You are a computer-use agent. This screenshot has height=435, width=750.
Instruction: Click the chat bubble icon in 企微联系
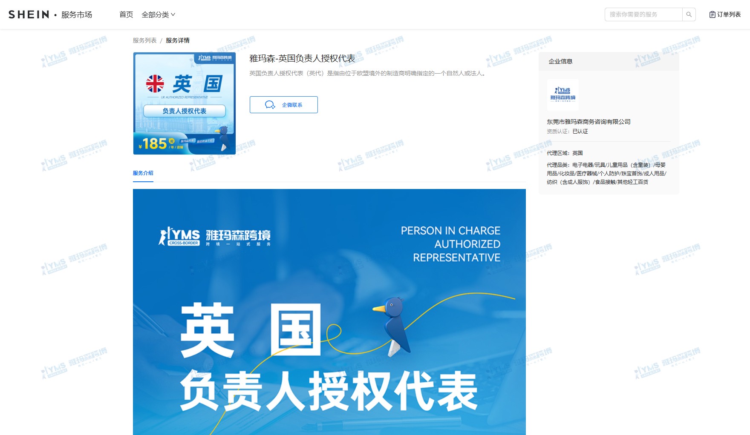(x=270, y=105)
